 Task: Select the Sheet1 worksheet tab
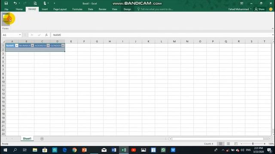coord(27,139)
